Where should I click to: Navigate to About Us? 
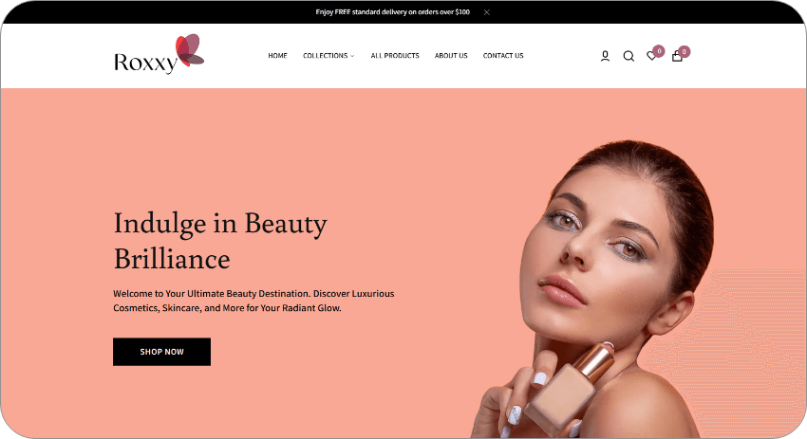[451, 56]
